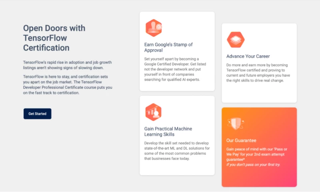Click the "Do more and earn more" description

point(258,73)
